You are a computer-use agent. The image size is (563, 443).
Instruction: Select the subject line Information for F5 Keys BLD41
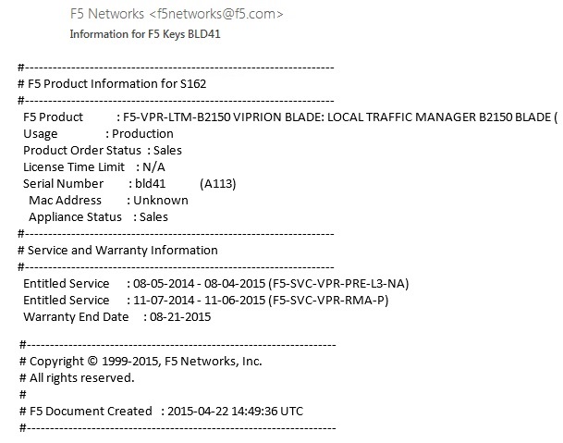146,34
